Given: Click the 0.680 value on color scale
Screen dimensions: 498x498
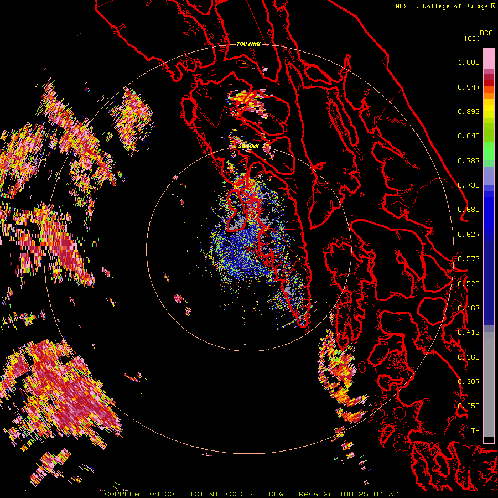Looking at the screenshot, I should click(x=469, y=210).
